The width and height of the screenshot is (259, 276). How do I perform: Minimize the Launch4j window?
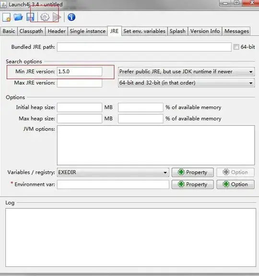(x=225, y=3)
